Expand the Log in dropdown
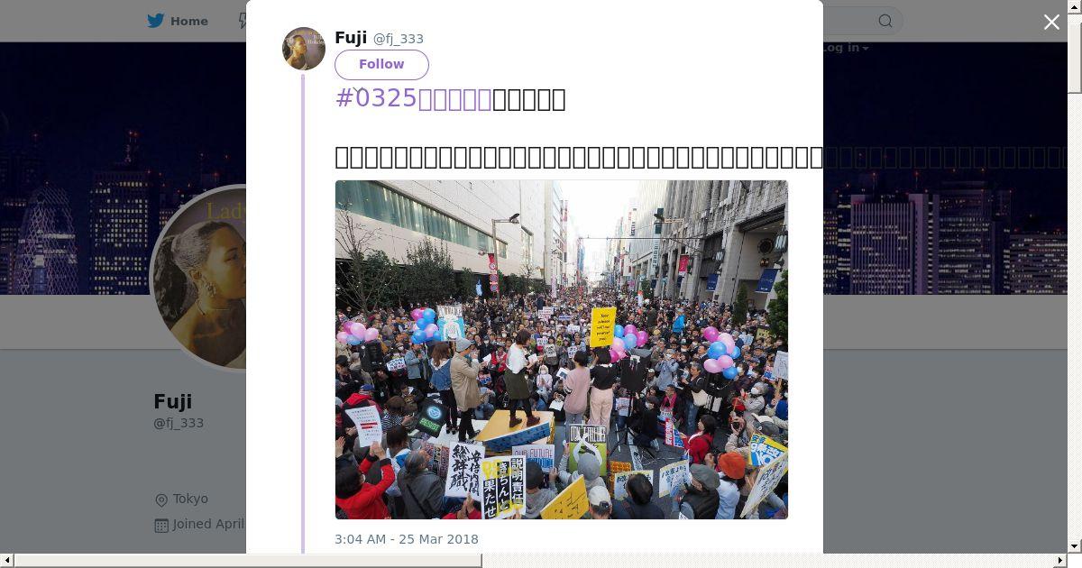Image resolution: width=1082 pixels, height=568 pixels. point(845,48)
